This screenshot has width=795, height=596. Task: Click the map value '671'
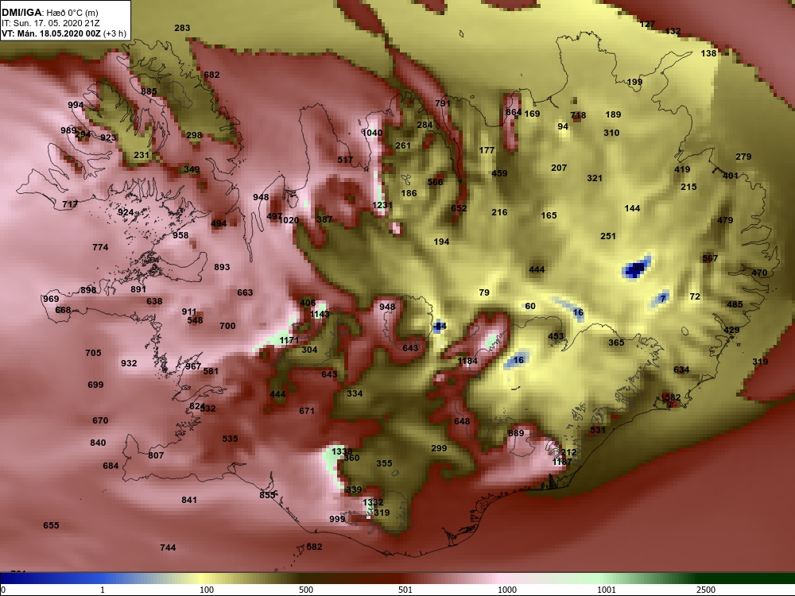pos(307,411)
